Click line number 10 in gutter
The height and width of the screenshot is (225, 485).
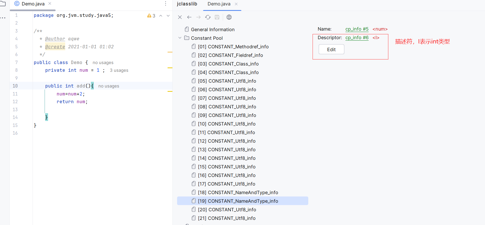15,86
